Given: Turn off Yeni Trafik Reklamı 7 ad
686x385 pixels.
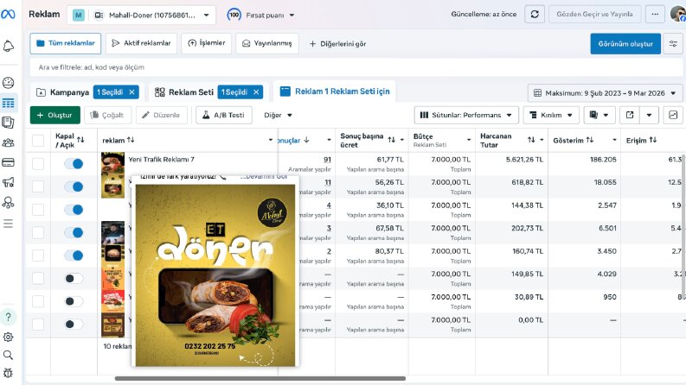Looking at the screenshot, I should 74,164.
